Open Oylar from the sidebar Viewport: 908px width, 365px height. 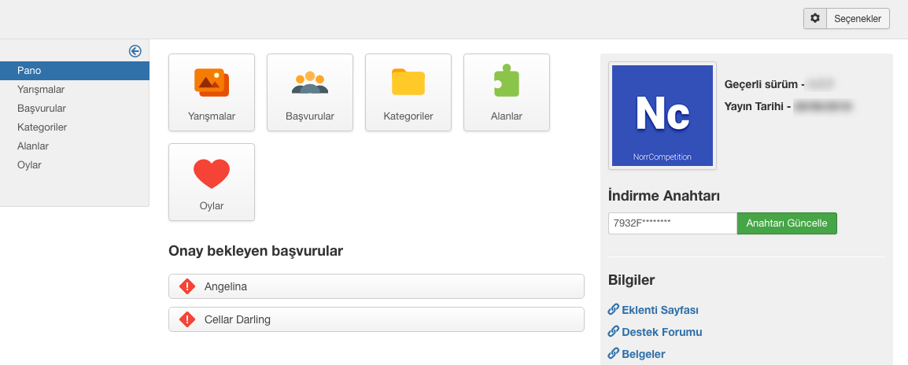(29, 165)
